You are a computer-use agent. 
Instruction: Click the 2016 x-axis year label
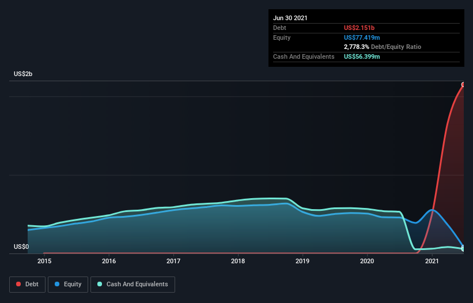[x=109, y=261]
